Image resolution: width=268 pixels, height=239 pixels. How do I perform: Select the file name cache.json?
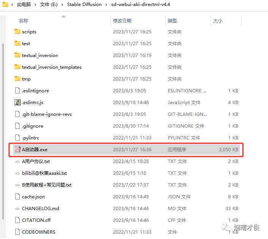click(33, 197)
